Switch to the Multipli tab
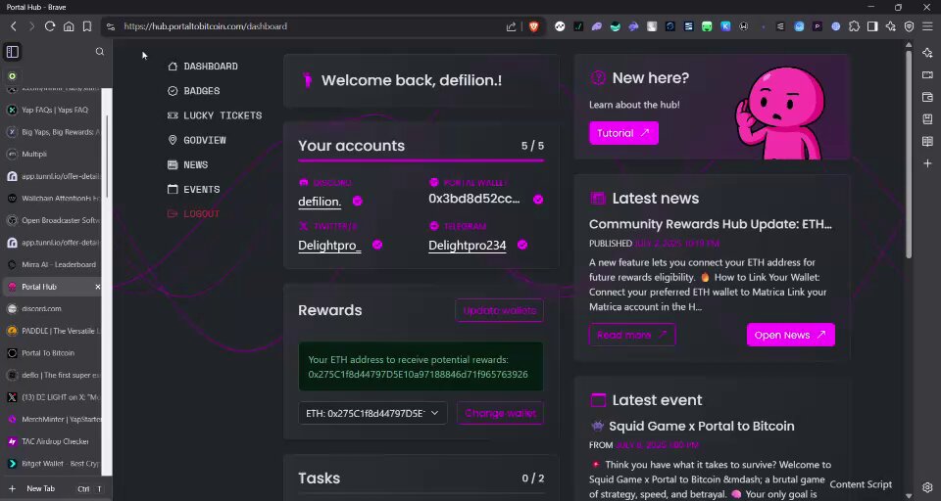The height and width of the screenshot is (501, 941). coord(52,154)
